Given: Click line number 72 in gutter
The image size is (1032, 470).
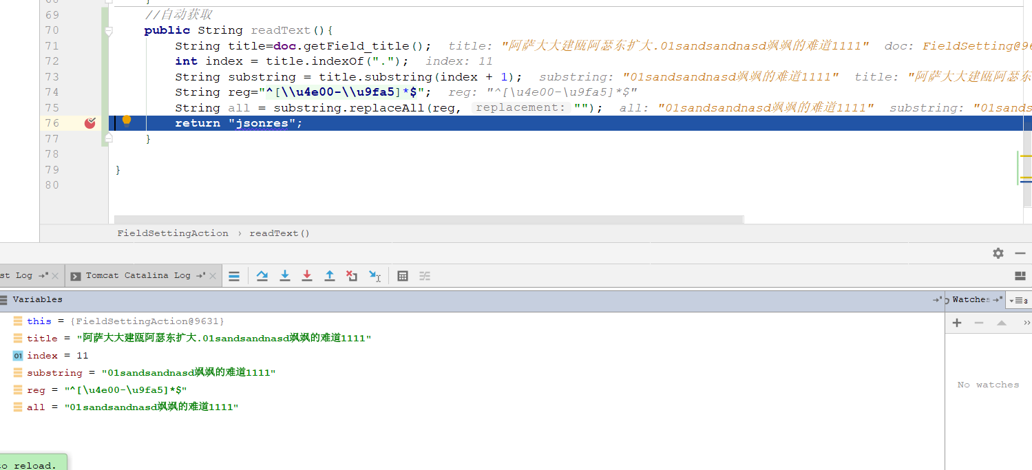Looking at the screenshot, I should 52,61.
